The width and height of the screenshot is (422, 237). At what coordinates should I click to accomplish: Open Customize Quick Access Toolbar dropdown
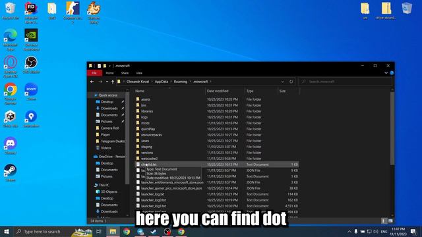tap(109, 66)
